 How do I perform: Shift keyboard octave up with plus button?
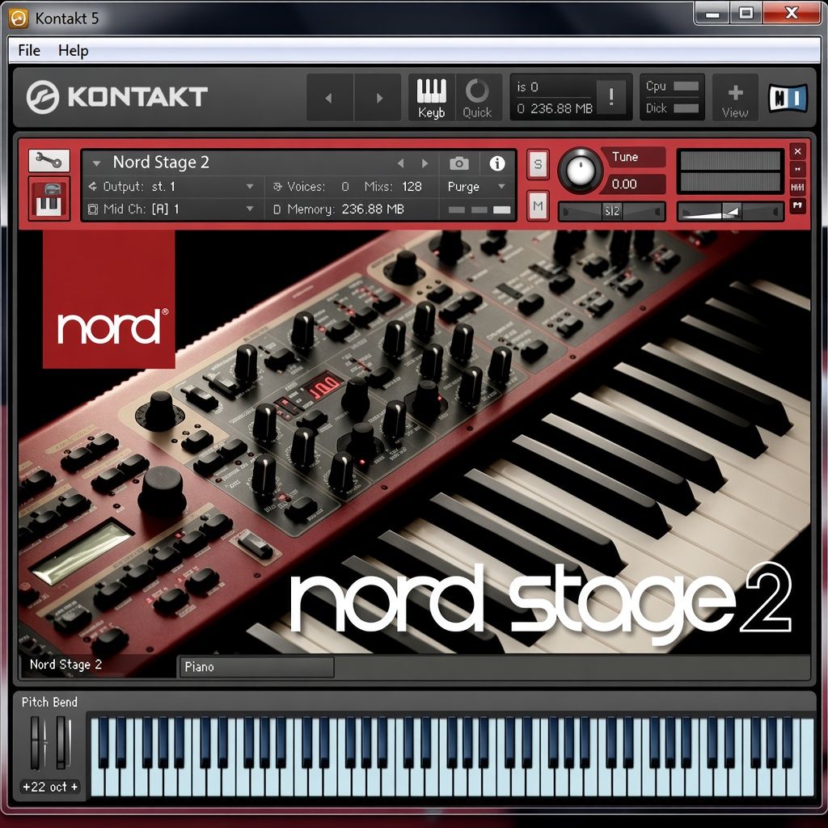74,787
